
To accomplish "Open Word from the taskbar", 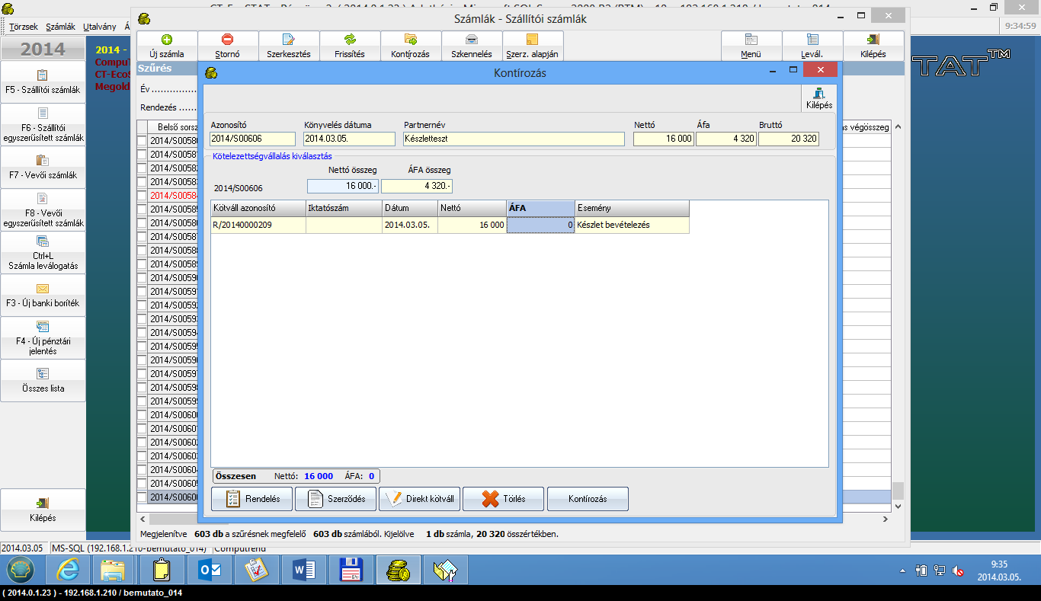I will point(303,570).
